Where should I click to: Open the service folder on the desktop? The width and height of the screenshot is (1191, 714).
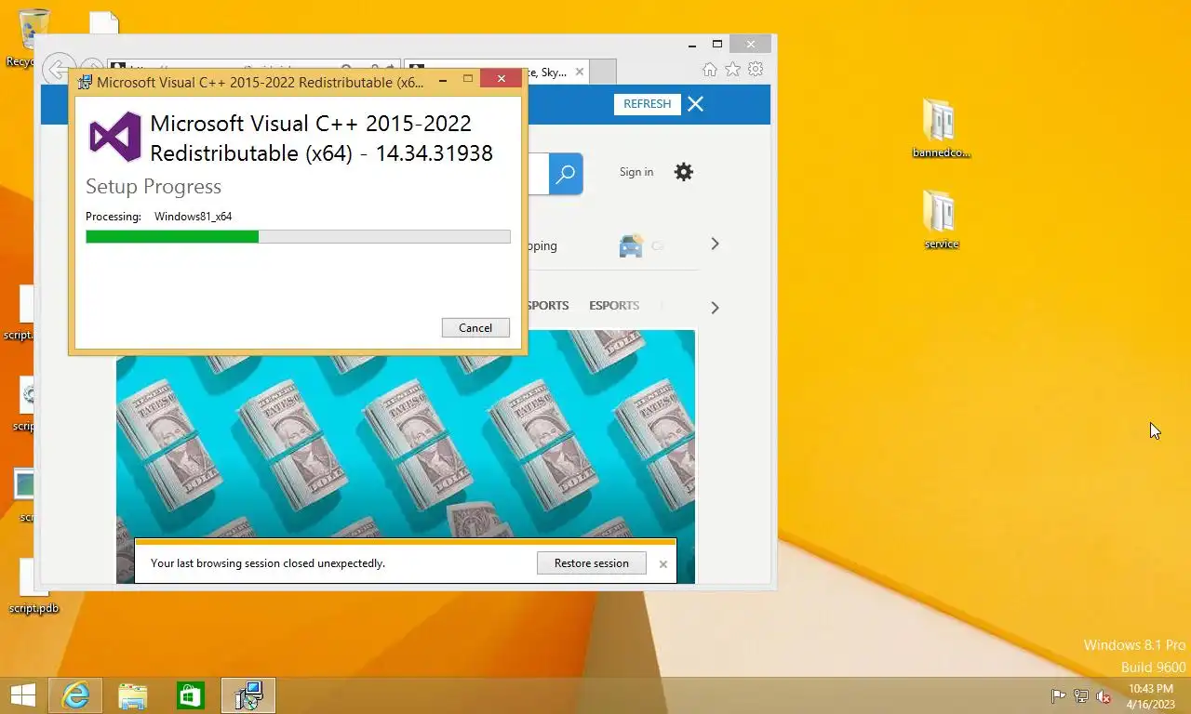941,220
